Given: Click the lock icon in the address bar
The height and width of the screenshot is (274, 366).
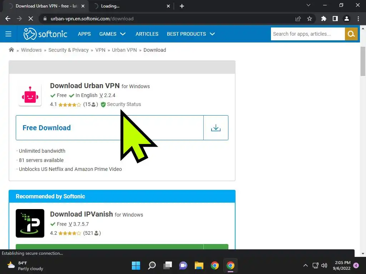Looking at the screenshot, I should pos(45,19).
